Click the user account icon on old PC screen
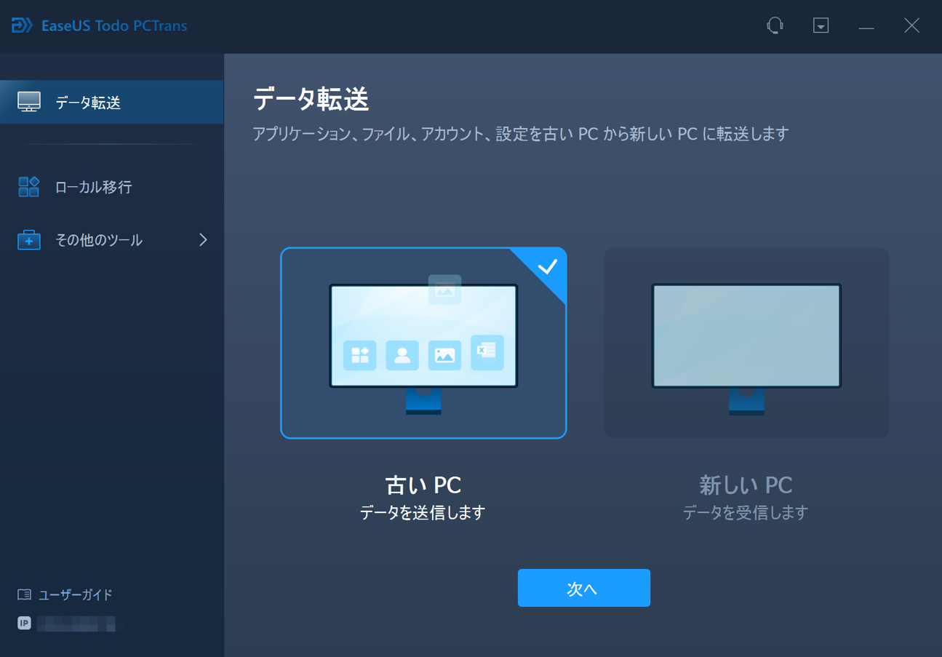Viewport: 942px width, 657px height. [x=402, y=356]
